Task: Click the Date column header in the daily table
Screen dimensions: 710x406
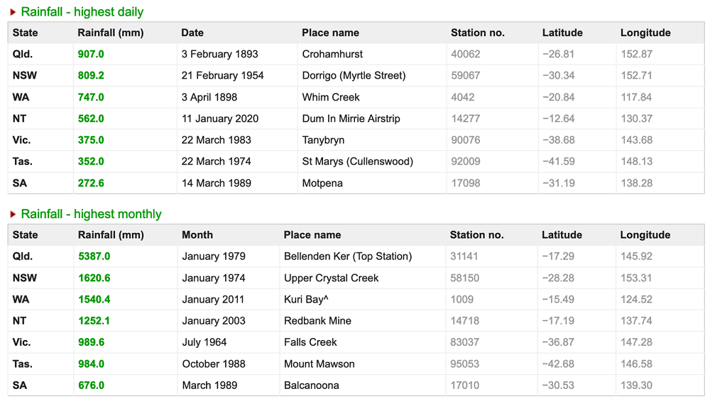Action: coord(192,33)
